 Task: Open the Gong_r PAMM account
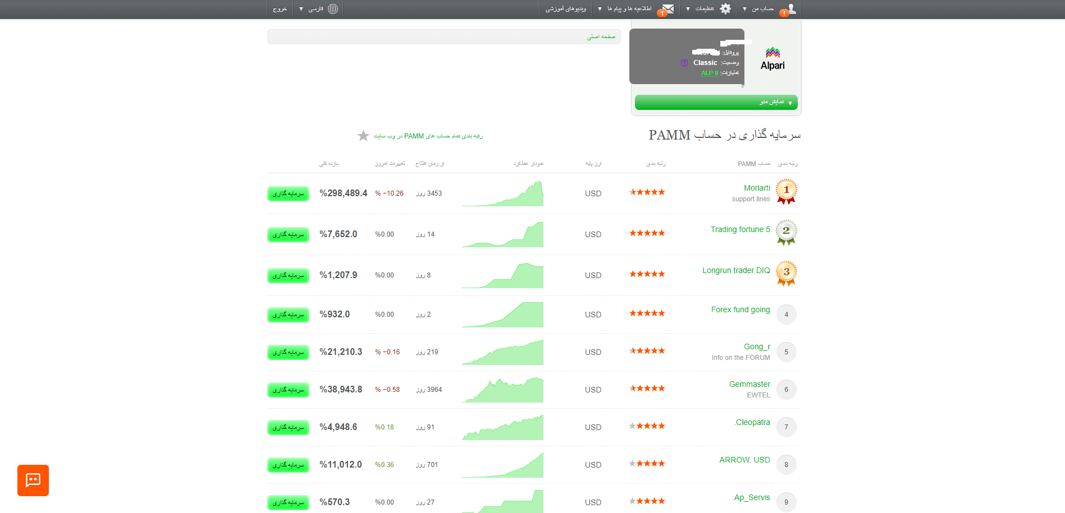(757, 346)
